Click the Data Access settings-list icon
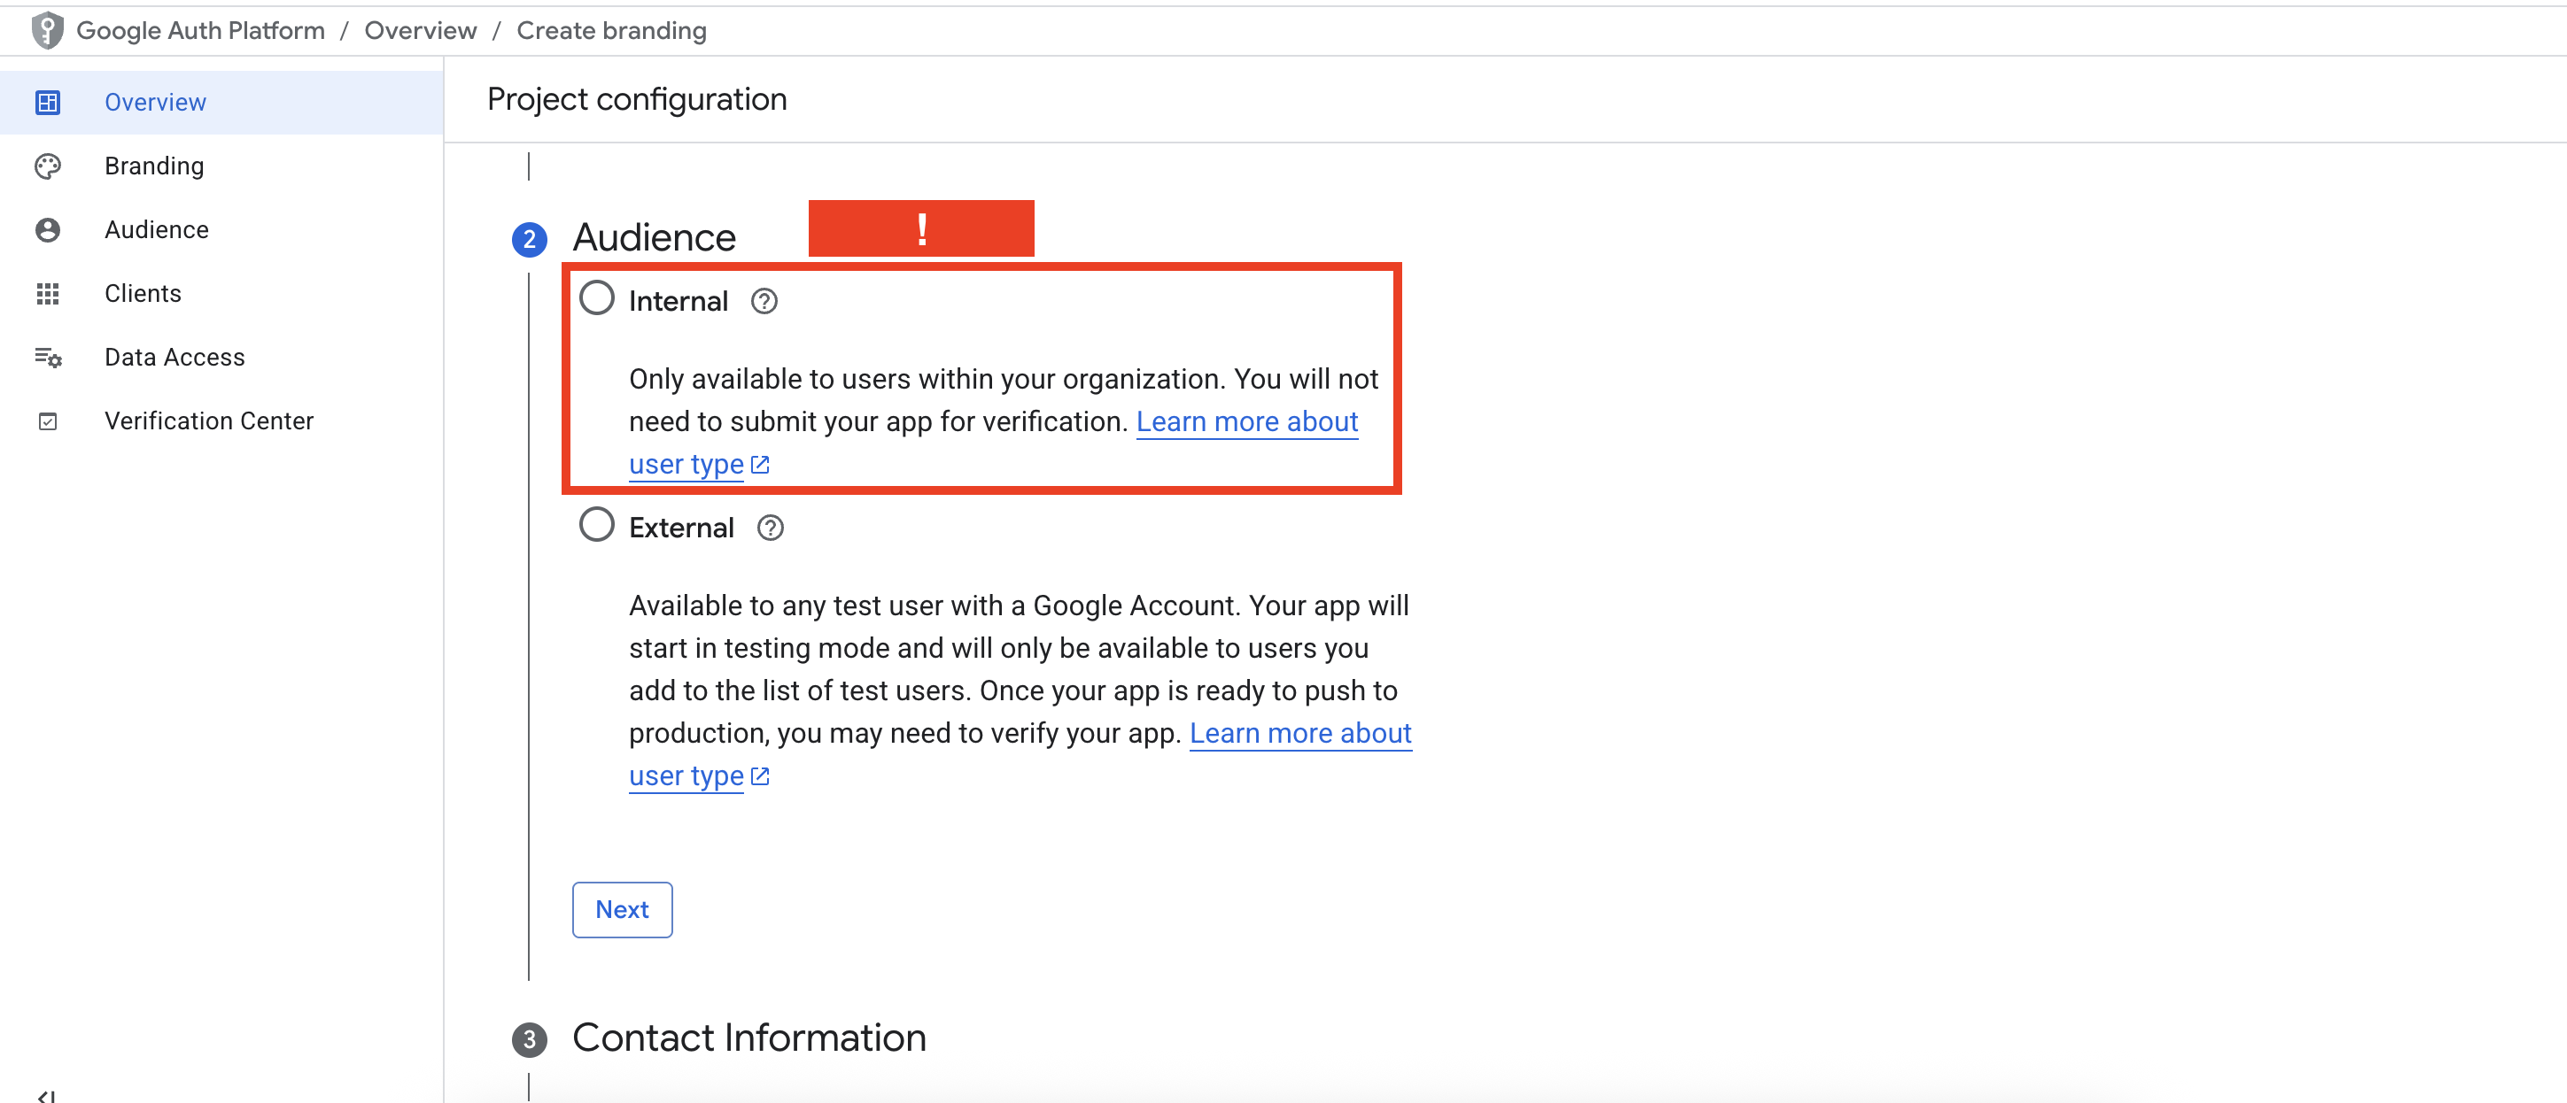Viewport: 2567px width, 1103px height. coord(47,358)
